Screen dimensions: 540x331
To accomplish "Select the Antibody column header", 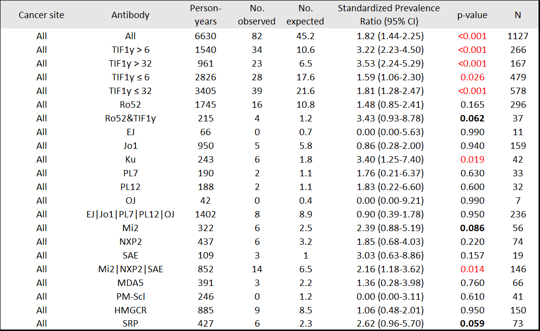I will [130, 15].
